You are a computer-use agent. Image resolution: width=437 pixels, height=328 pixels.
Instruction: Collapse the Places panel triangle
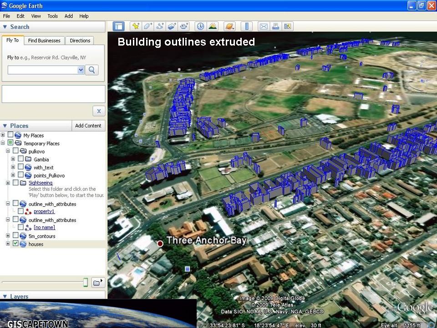pos(5,126)
